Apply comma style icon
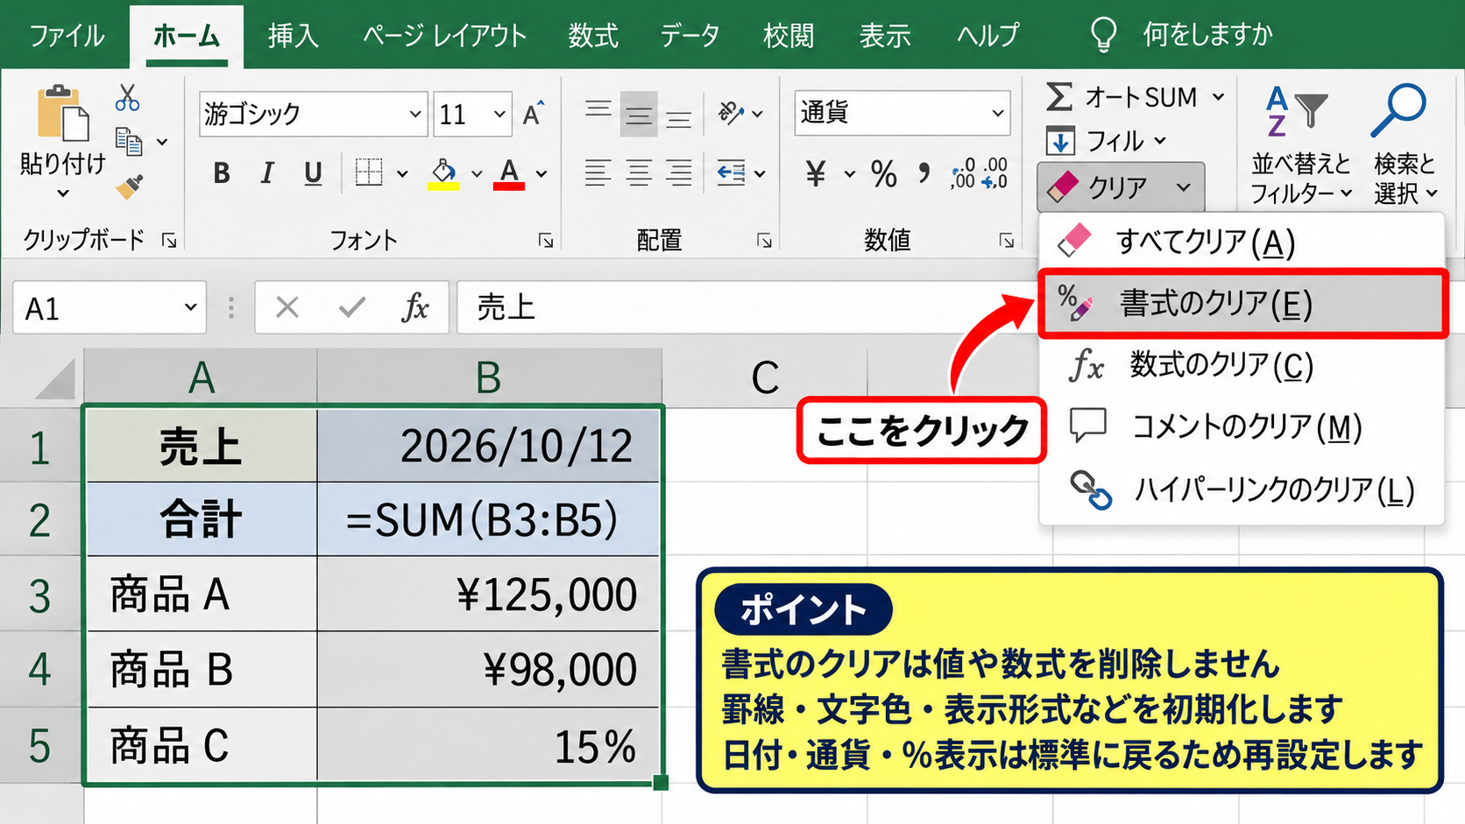 924,172
